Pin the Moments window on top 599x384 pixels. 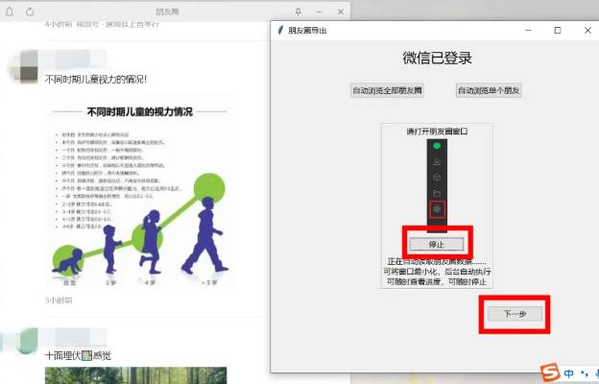click(297, 12)
